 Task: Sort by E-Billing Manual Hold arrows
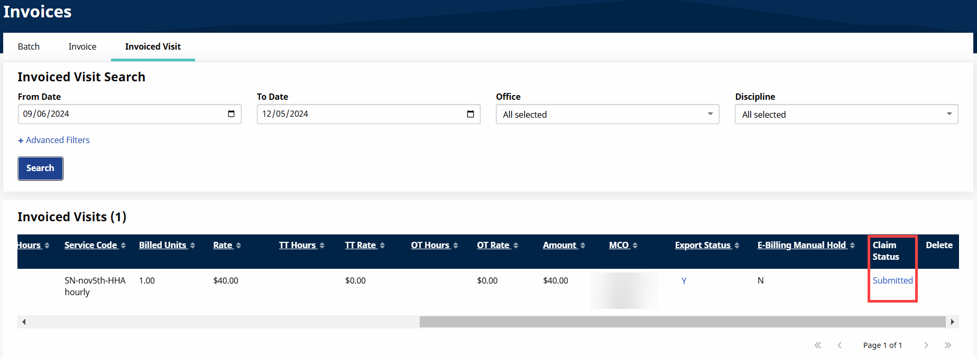coord(852,246)
